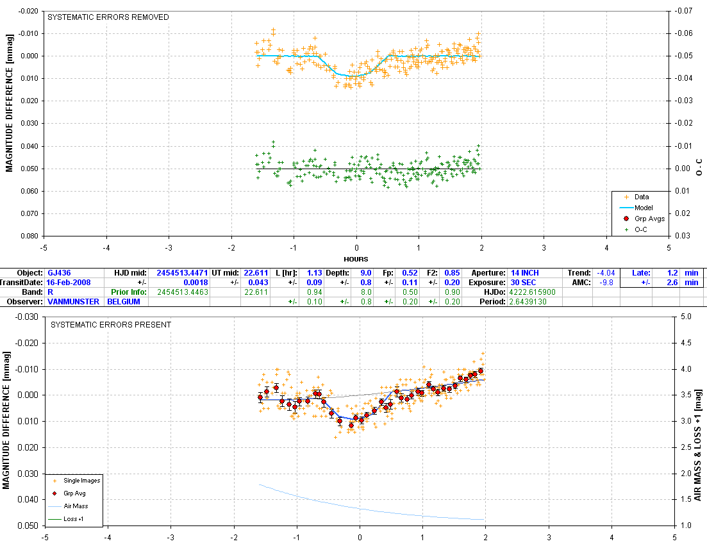
Task: Click the transit date cell '16-Feb-2008'
Action: pos(68,283)
